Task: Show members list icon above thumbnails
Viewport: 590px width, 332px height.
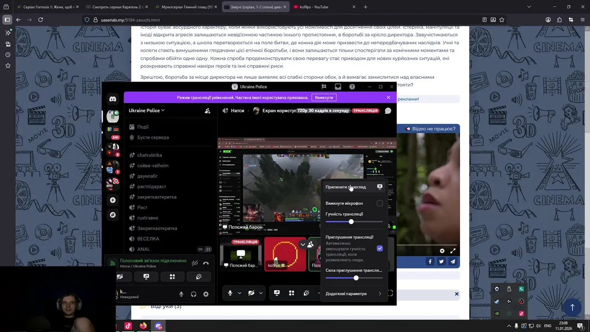Action: pyautogui.click(x=311, y=244)
